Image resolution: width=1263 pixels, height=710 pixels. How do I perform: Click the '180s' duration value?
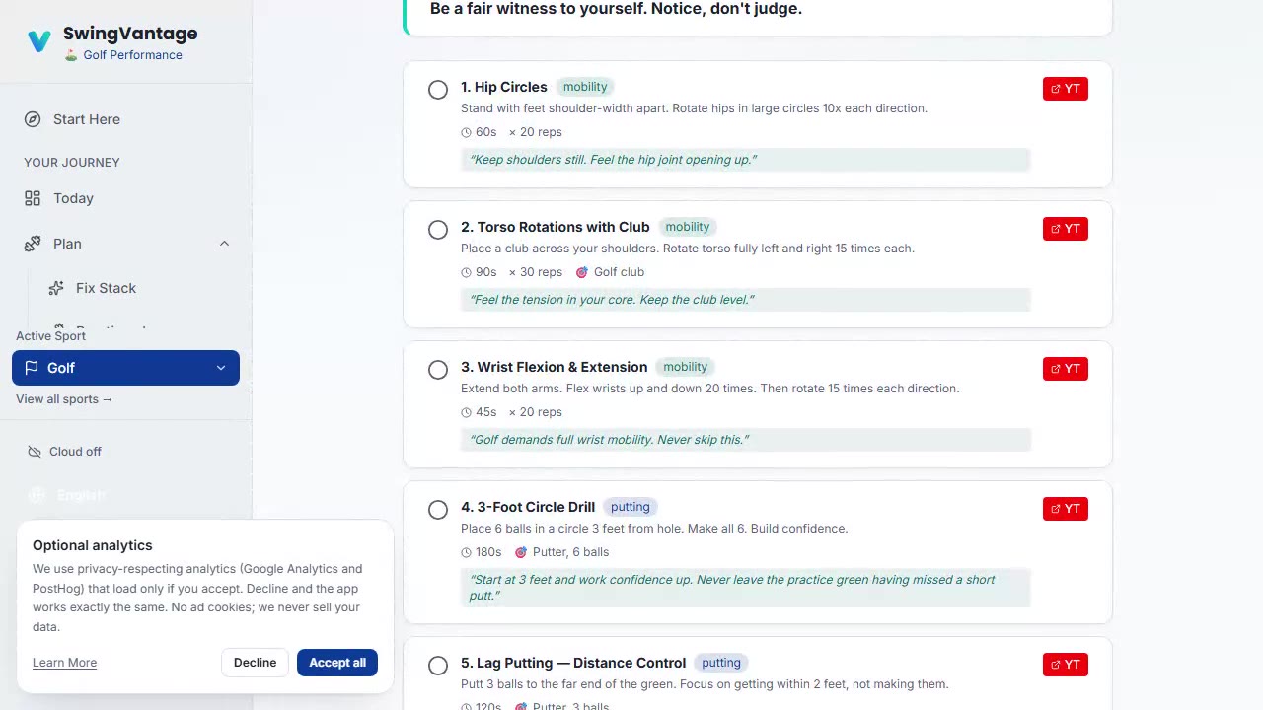[x=488, y=552]
